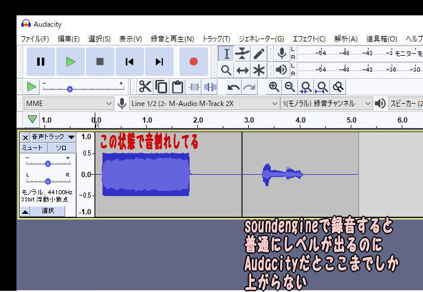The image size is (423, 292).
Task: Skip to start of track
Action: (130, 62)
